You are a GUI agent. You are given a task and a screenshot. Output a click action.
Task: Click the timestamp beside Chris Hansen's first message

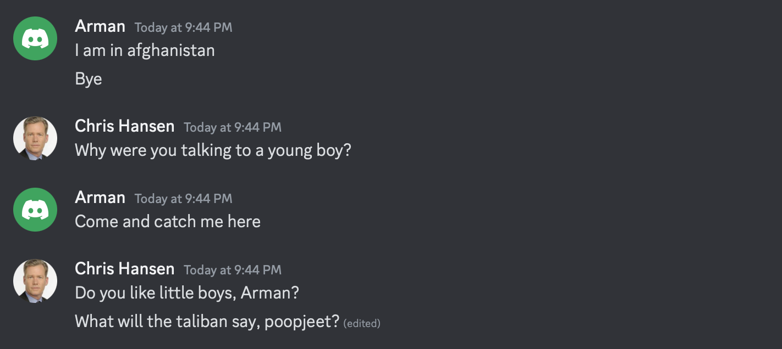232,127
